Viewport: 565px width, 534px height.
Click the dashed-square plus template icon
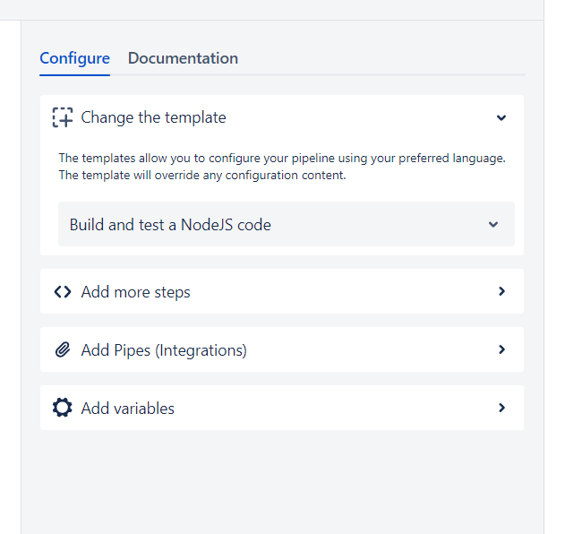tap(63, 117)
